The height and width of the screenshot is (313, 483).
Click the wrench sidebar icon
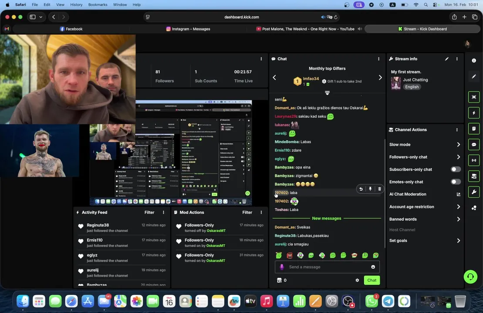coord(474,192)
